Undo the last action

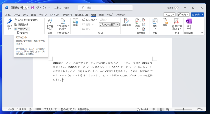(37, 8)
